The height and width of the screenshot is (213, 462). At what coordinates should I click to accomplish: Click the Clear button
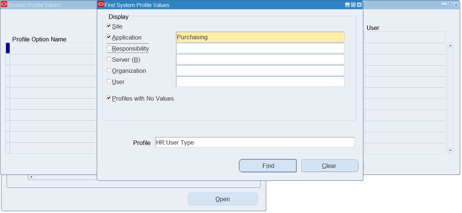[x=329, y=165]
